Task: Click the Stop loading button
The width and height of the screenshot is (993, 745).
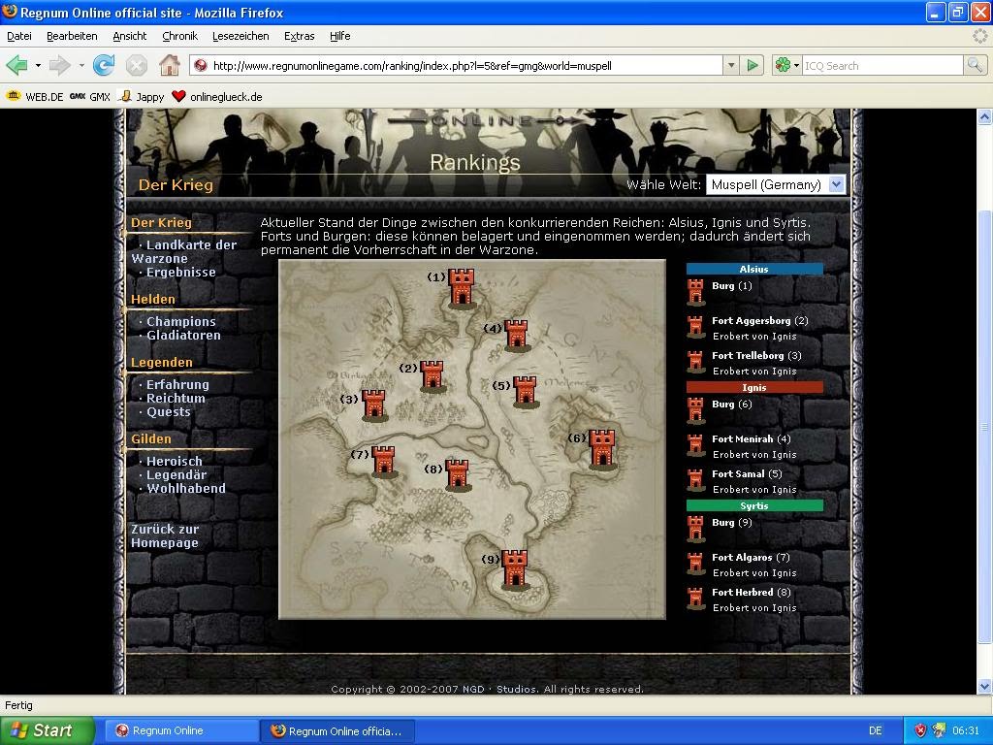Action: point(136,65)
